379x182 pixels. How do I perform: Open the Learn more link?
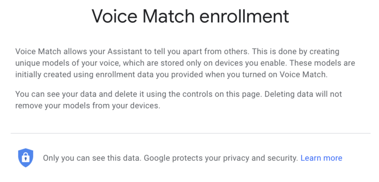(321, 158)
